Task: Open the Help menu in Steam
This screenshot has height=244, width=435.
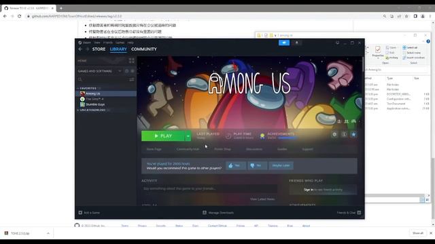Action: coord(130,43)
